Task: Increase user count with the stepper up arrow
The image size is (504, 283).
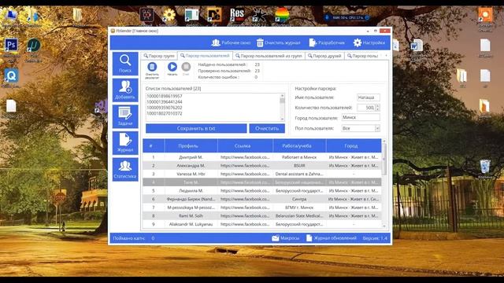Action: pos(378,106)
